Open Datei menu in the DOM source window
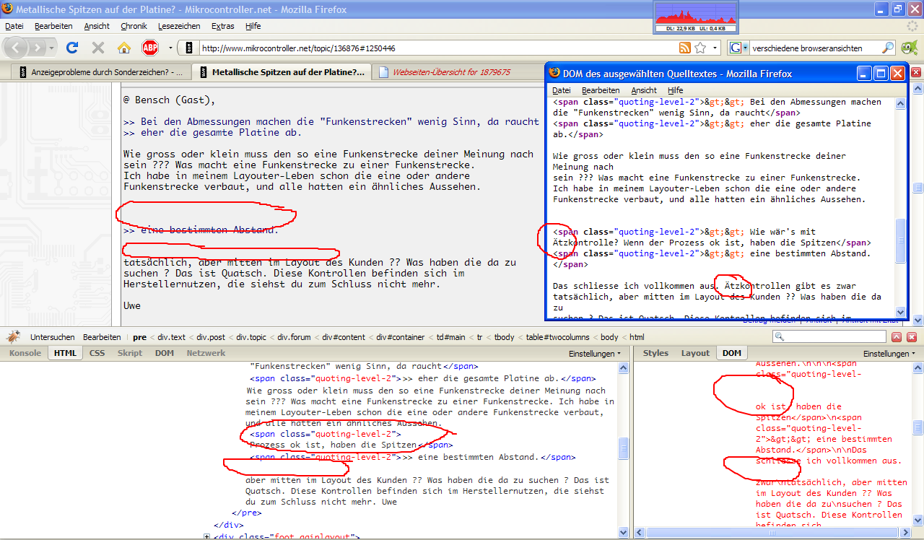 [x=562, y=90]
